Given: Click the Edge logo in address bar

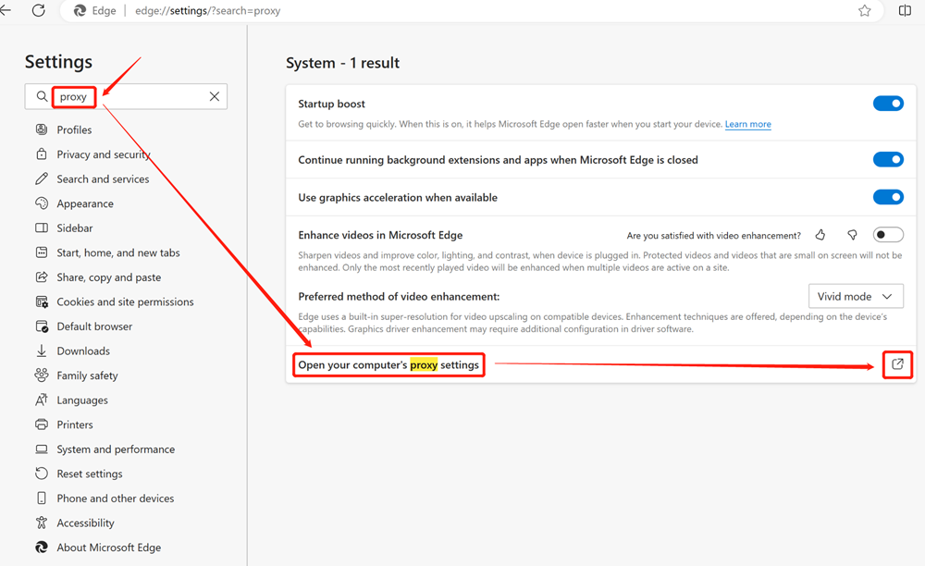Looking at the screenshot, I should 80,10.
